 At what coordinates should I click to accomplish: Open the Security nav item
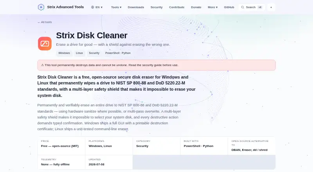pyautogui.click(x=156, y=7)
